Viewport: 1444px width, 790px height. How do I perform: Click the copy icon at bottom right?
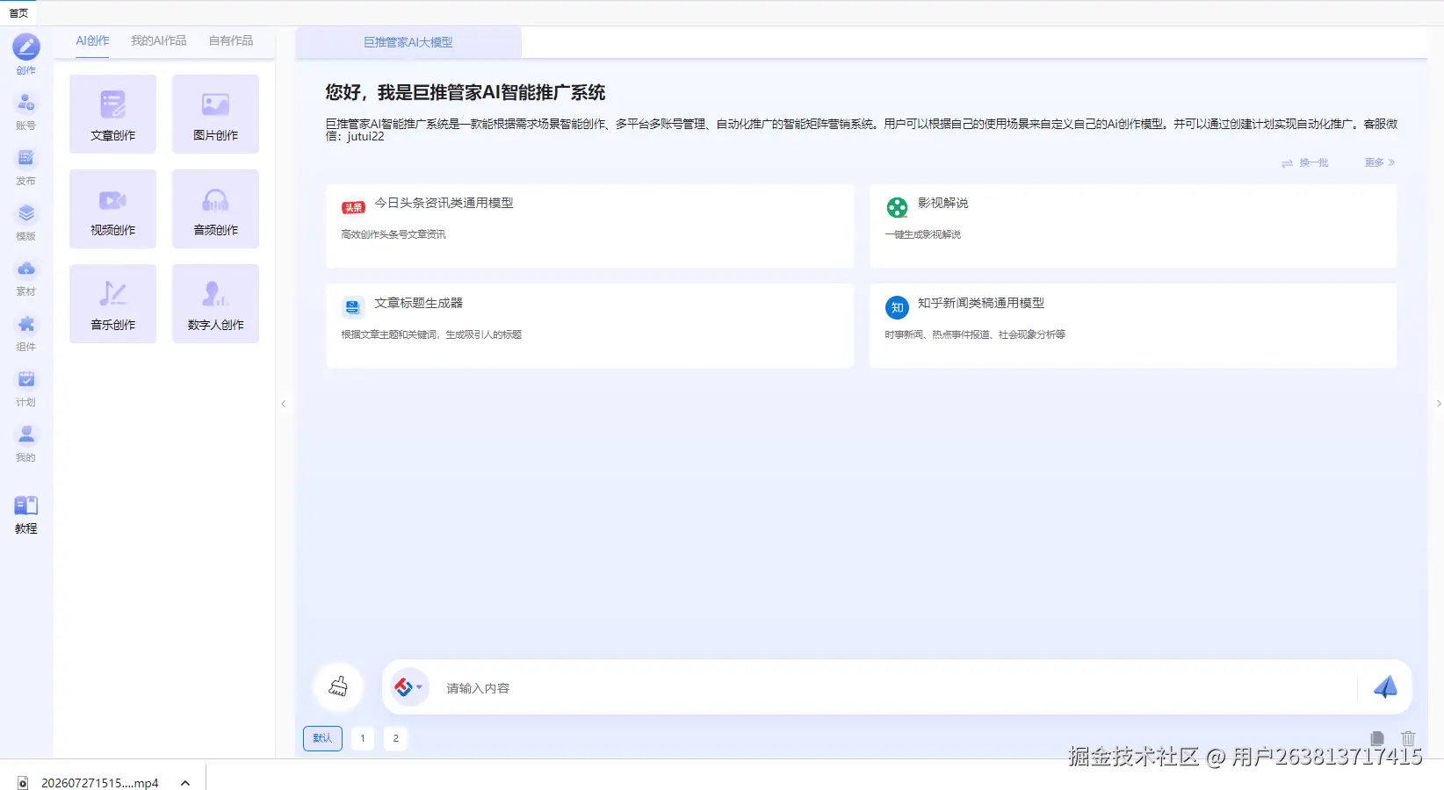coord(1377,739)
